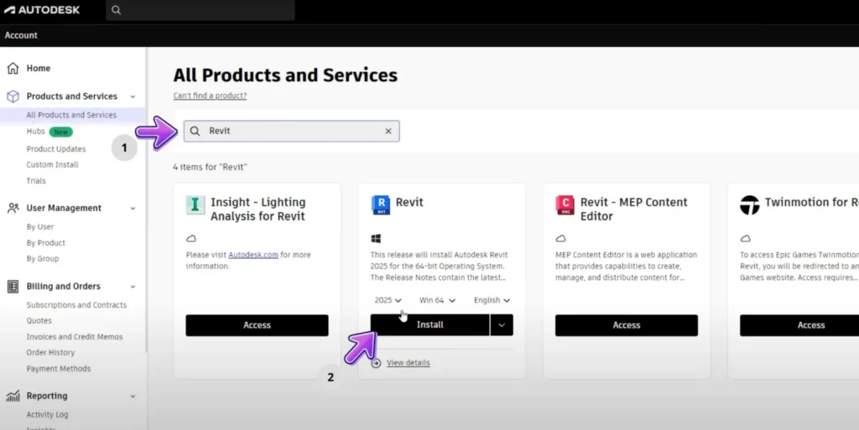Viewport: 859px width, 430px height.
Task: Open Order History
Action: tap(50, 353)
